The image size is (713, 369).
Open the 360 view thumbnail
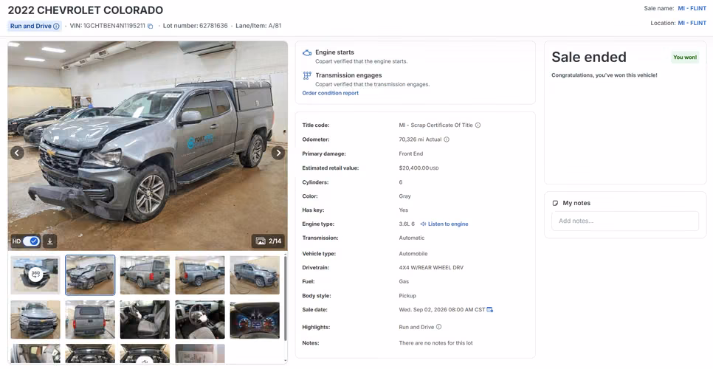coord(35,275)
